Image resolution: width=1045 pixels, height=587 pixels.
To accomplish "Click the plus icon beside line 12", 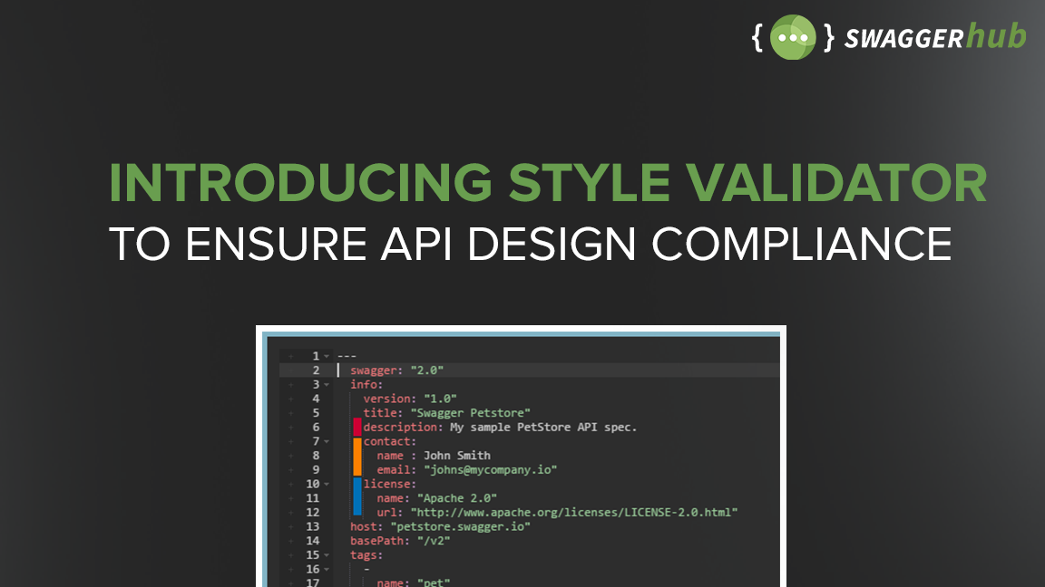I will click(x=291, y=513).
